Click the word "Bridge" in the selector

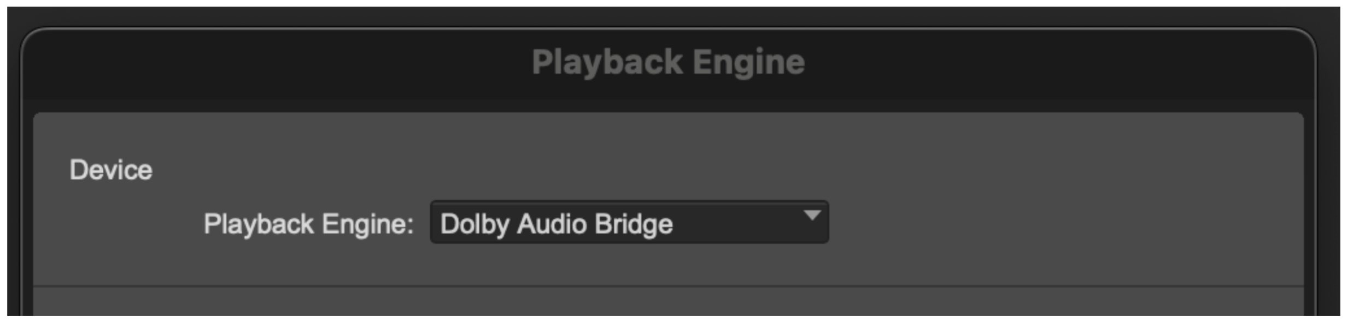(x=634, y=224)
